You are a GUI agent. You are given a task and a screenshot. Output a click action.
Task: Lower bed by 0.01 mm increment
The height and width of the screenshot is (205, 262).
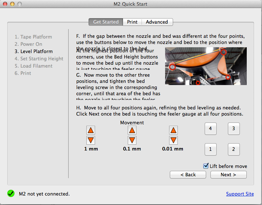pos(173,140)
